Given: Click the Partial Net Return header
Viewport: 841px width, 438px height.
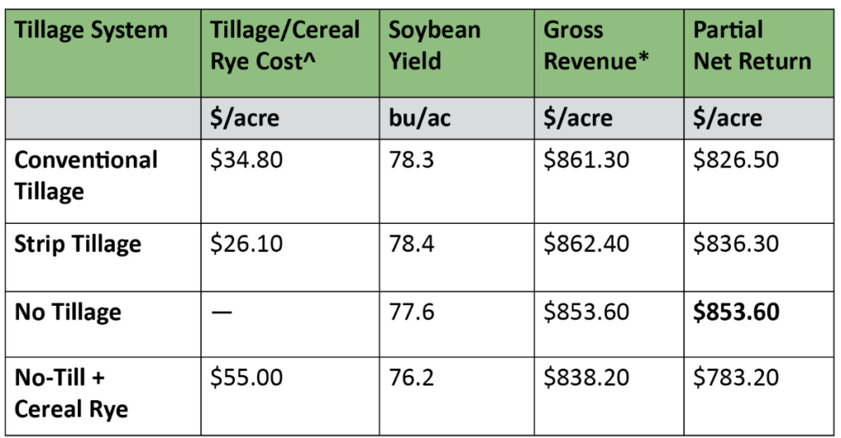Looking at the screenshot, I should coord(752,46).
